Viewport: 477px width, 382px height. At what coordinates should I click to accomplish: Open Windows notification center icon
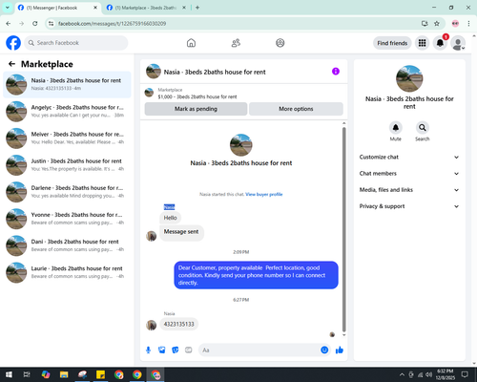(x=465, y=374)
